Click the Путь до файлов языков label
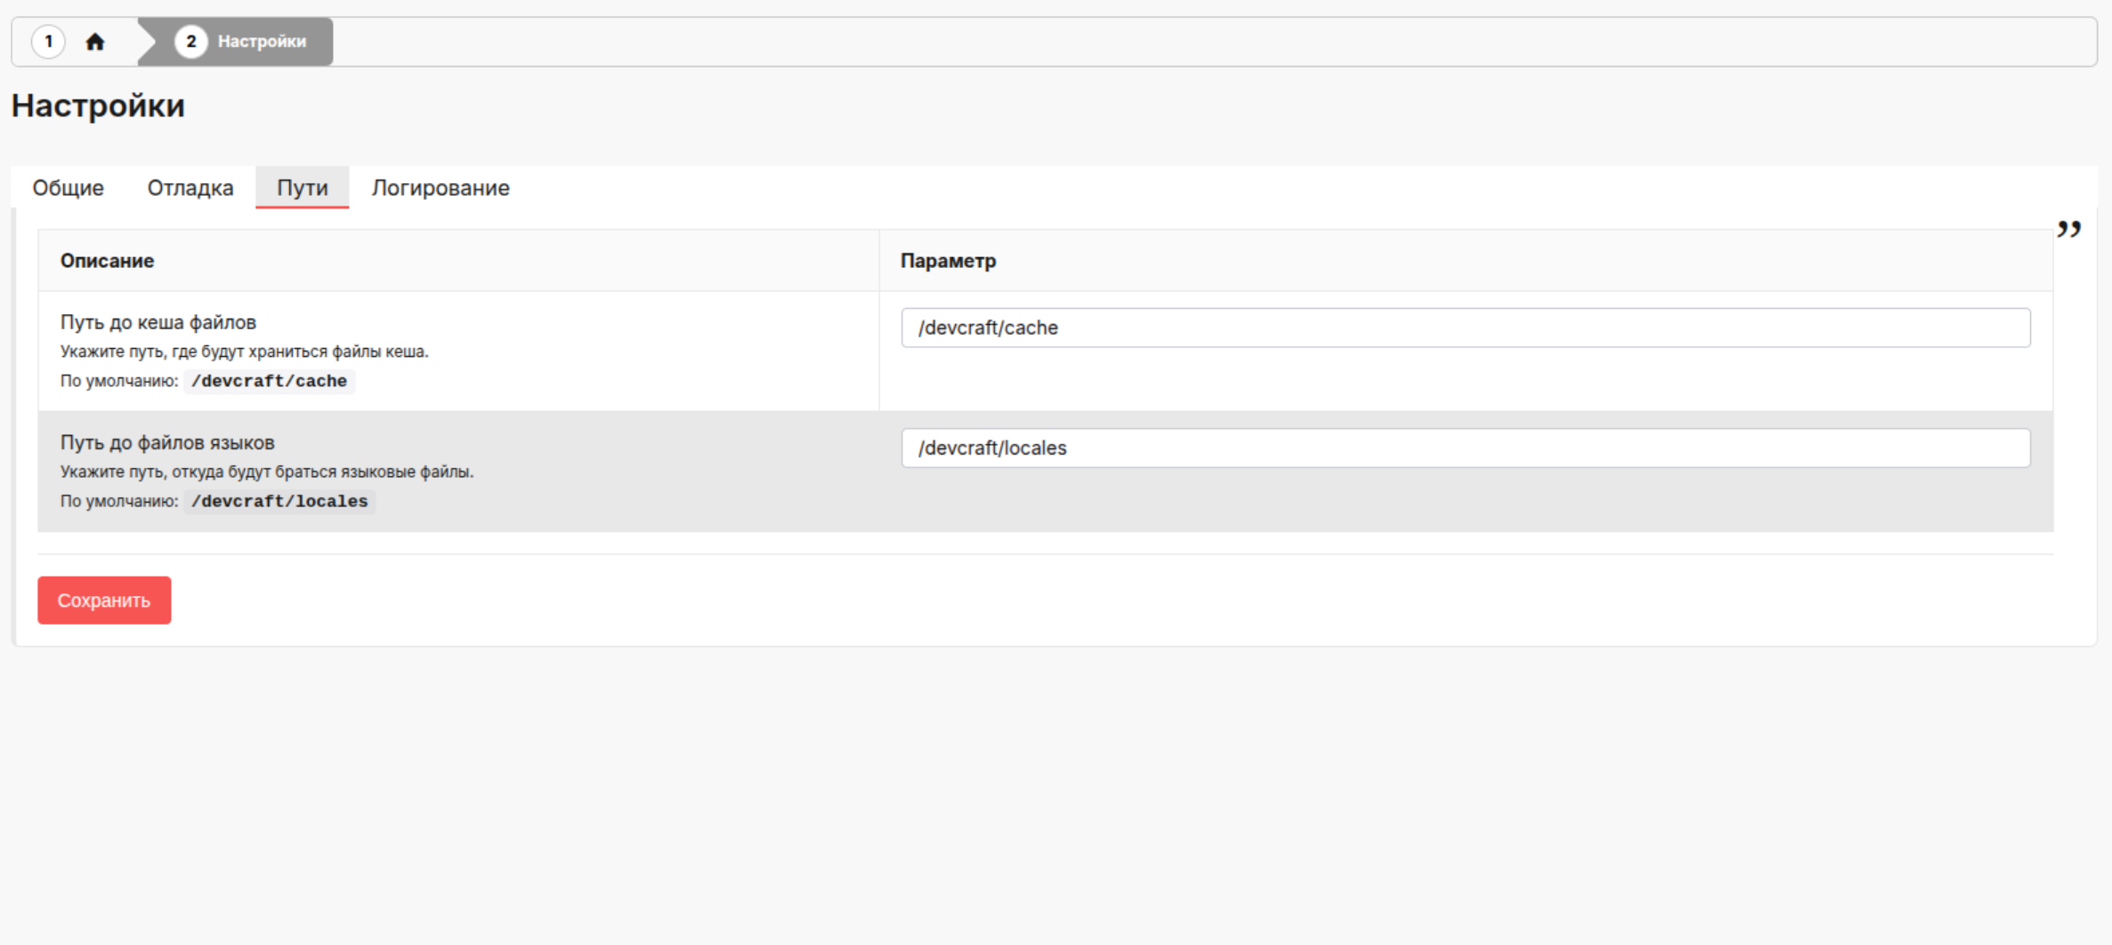 tap(167, 442)
